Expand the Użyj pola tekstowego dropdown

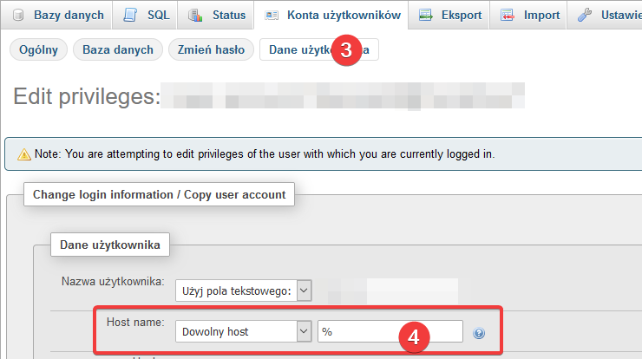click(243, 290)
